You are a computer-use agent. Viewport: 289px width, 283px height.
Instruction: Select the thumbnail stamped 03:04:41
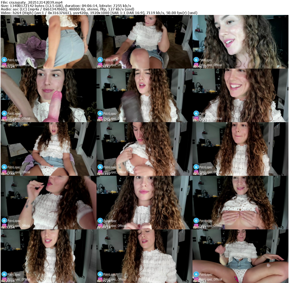pos(240,203)
